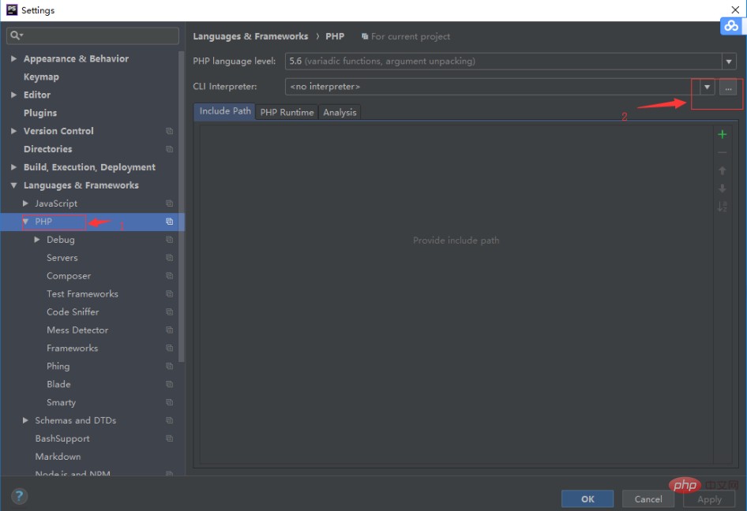Select Test Frameworks under PHP

[x=82, y=293]
